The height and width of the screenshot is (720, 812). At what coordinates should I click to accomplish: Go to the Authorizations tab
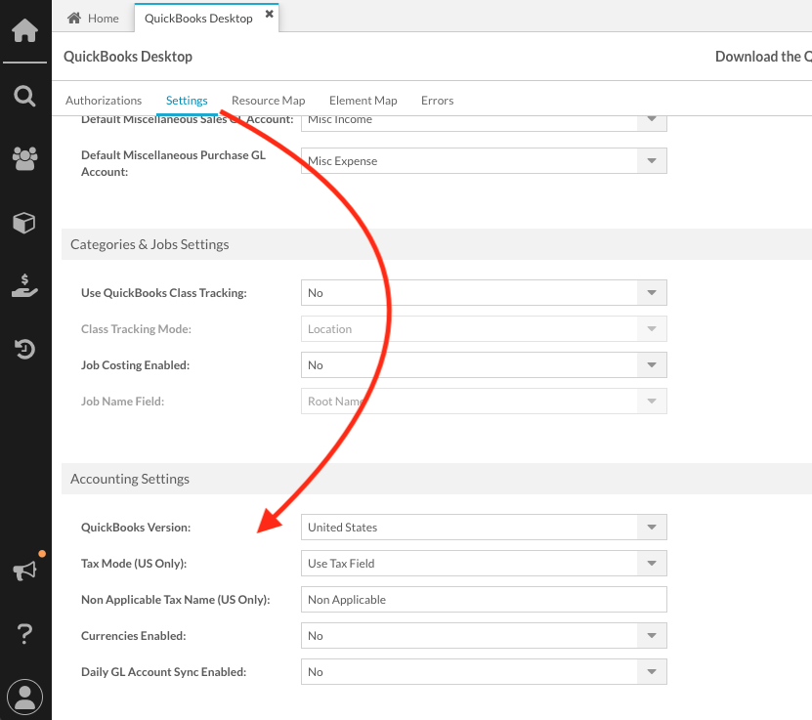pos(104,101)
